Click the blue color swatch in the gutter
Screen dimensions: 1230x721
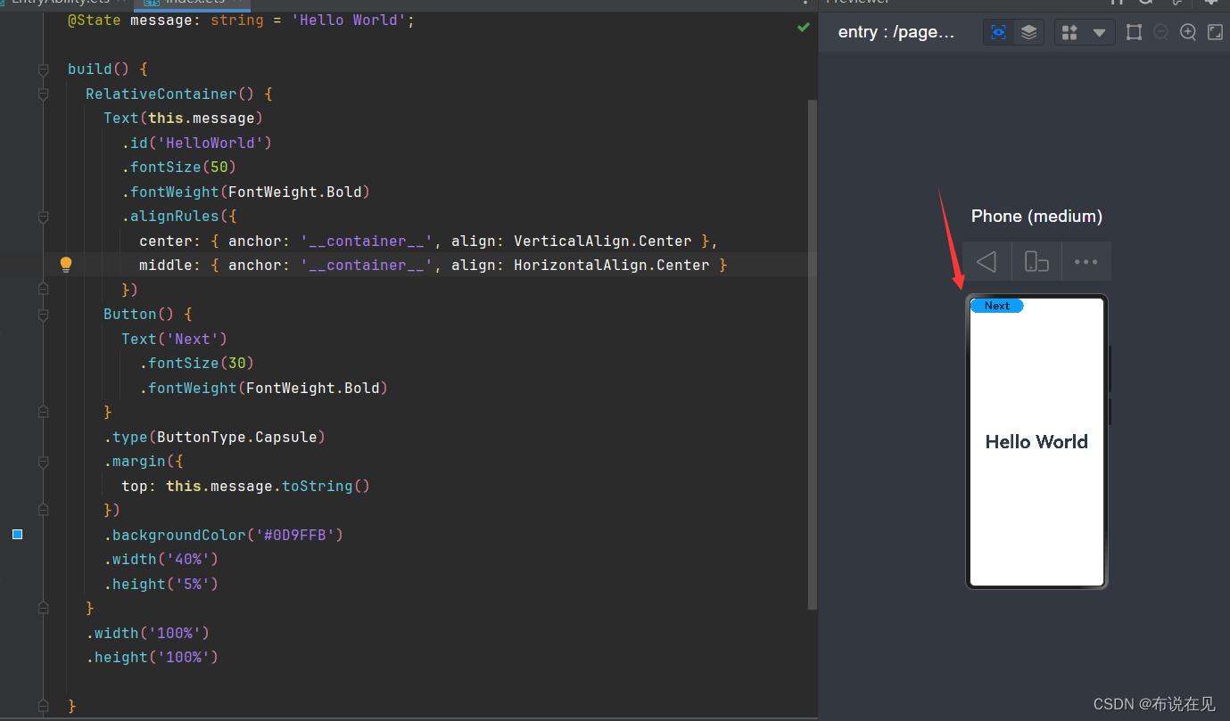pos(17,534)
